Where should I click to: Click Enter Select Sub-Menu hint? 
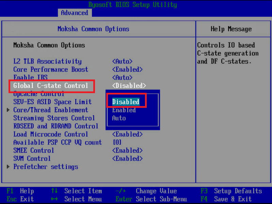point(151,199)
